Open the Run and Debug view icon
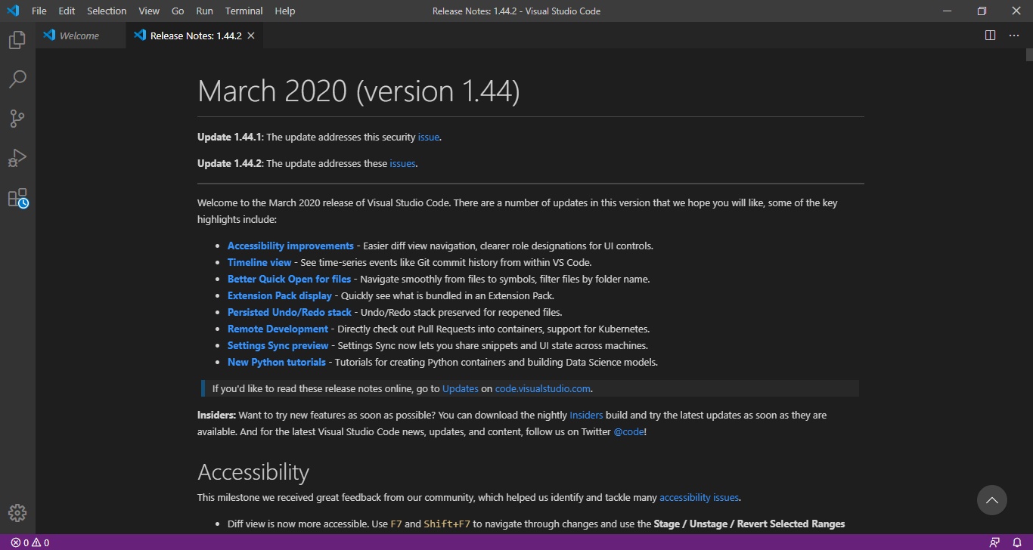The width and height of the screenshot is (1033, 550). pos(17,158)
